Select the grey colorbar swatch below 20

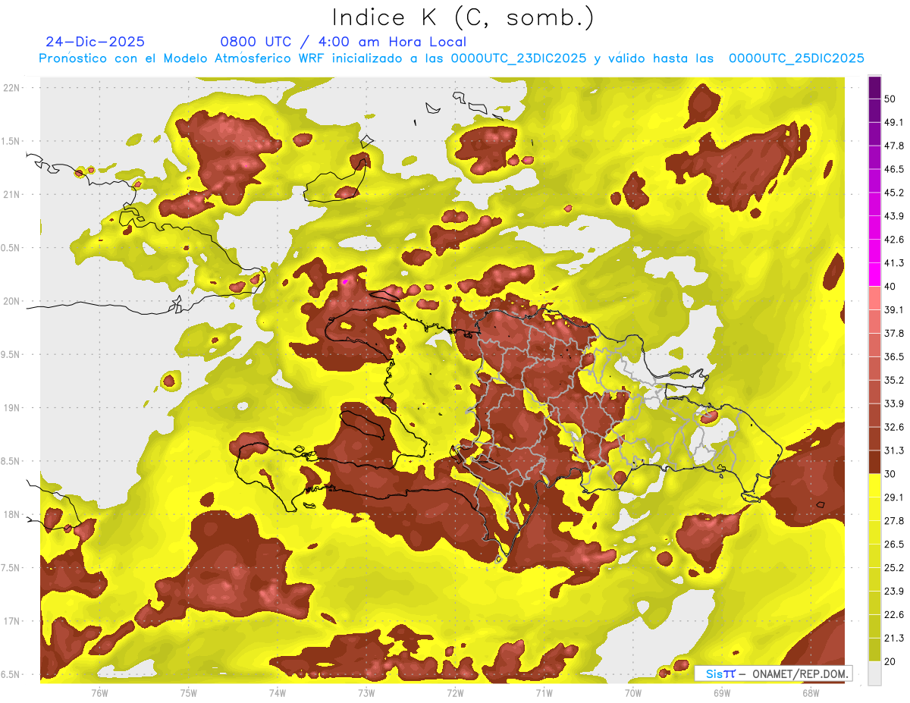[874, 673]
